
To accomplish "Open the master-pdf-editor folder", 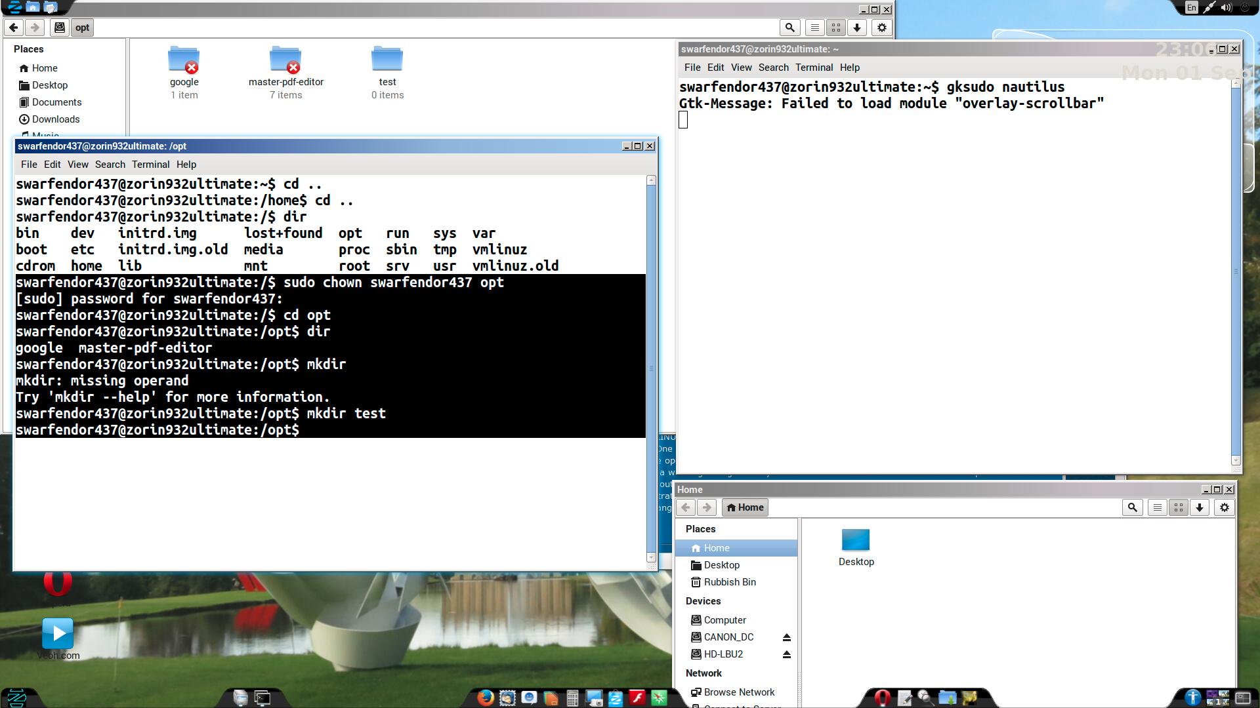I will [285, 60].
